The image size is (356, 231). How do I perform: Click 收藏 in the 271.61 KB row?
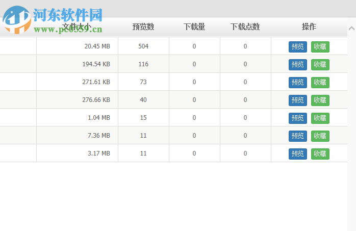coord(320,83)
